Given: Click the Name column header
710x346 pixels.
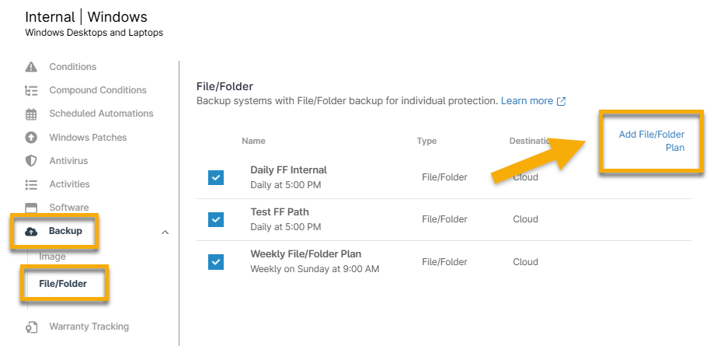Looking at the screenshot, I should 253,142.
